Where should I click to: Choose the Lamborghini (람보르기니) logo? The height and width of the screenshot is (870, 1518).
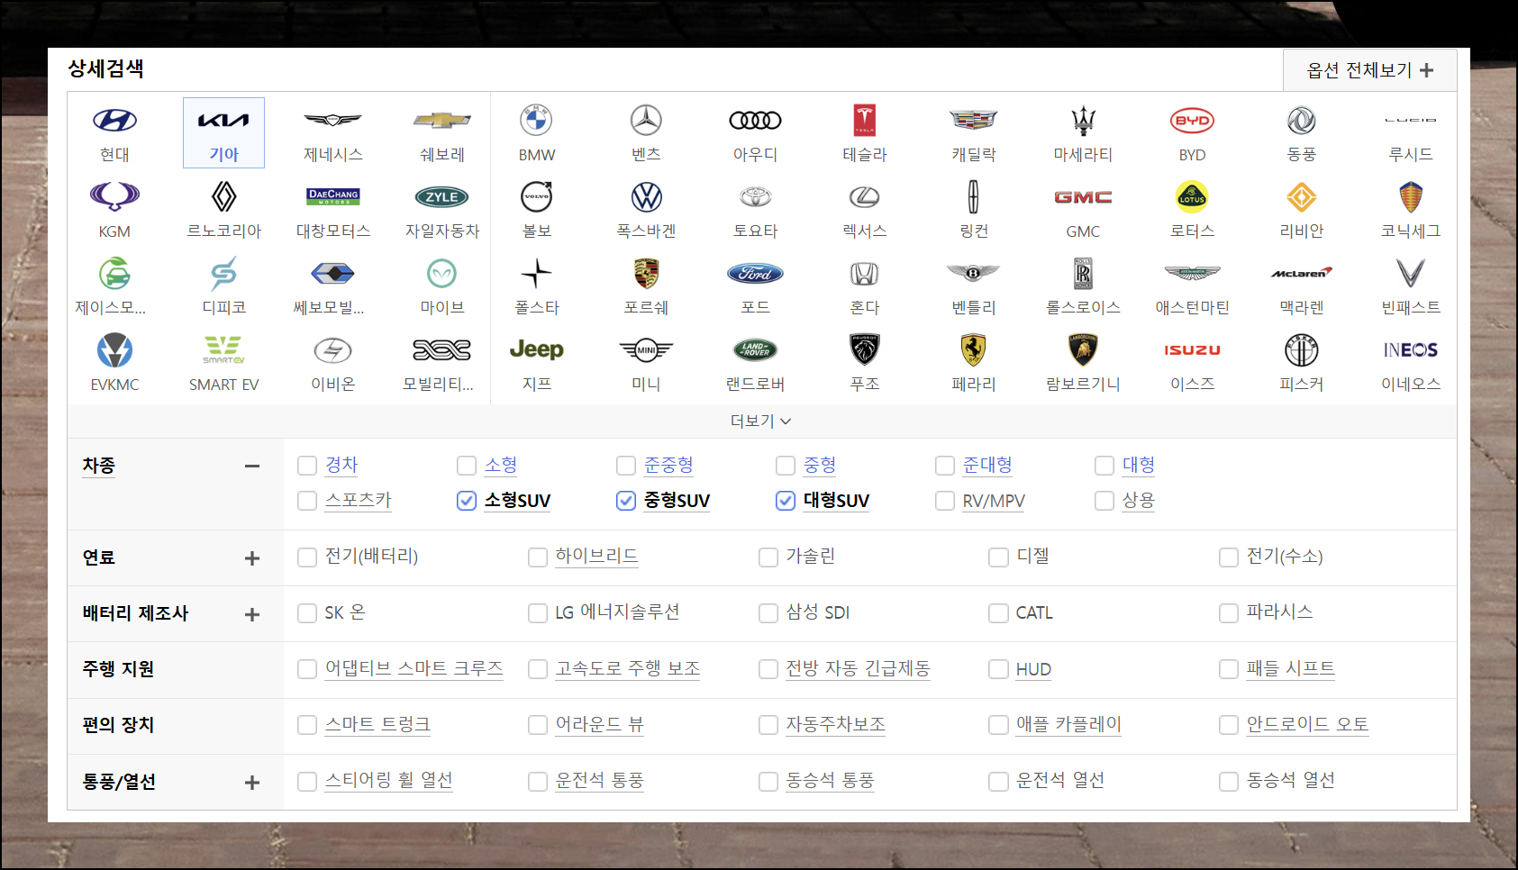pyautogui.click(x=1083, y=349)
